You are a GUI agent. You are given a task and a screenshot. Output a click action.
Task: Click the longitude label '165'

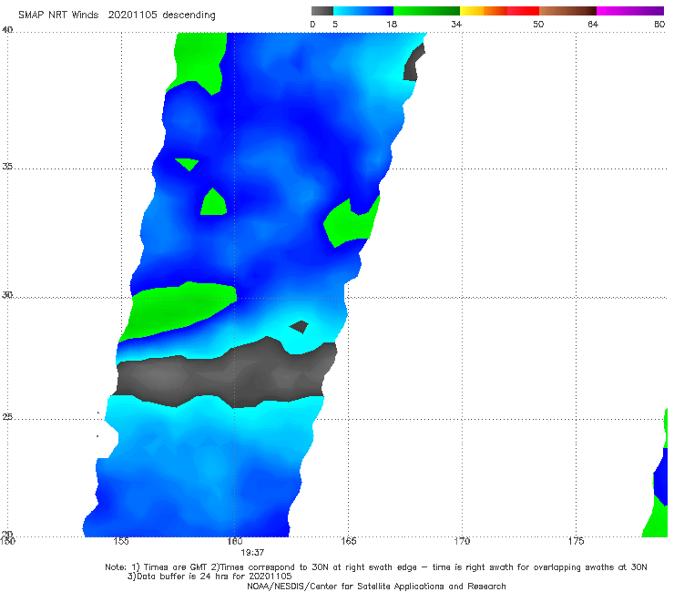point(349,541)
